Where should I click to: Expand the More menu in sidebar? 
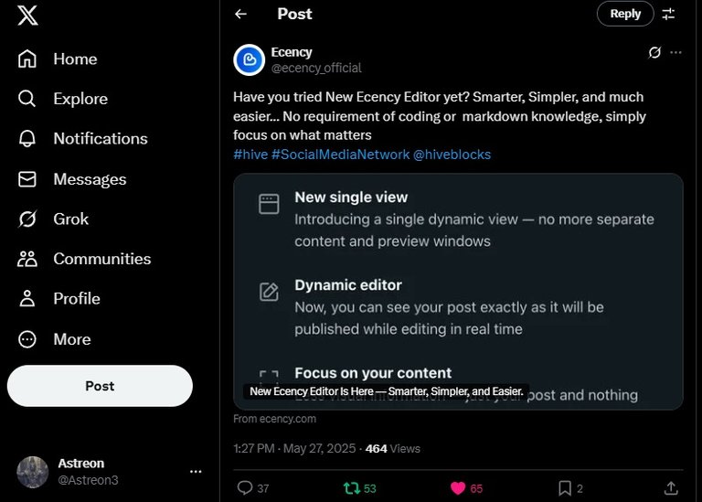click(54, 339)
